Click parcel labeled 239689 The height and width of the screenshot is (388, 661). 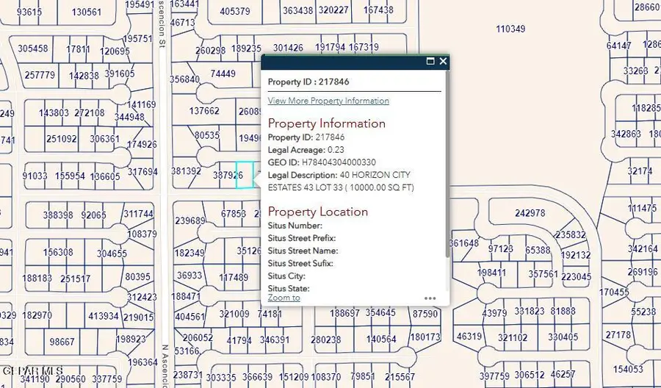190,220
